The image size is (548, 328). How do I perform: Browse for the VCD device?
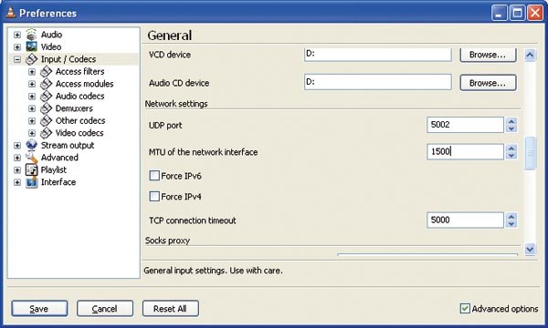pos(488,55)
